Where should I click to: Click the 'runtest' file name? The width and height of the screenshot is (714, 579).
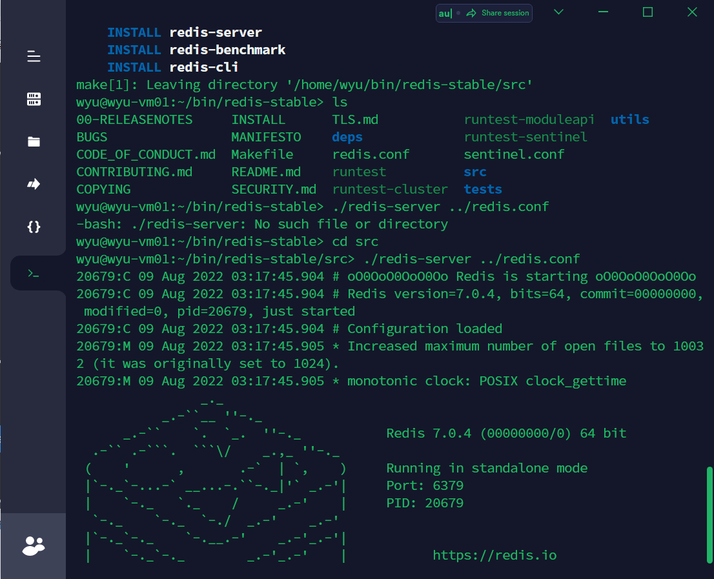click(x=359, y=172)
